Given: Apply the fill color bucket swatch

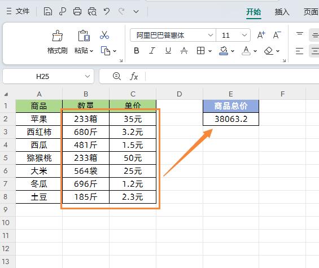Looking at the screenshot, I should tap(224, 51).
